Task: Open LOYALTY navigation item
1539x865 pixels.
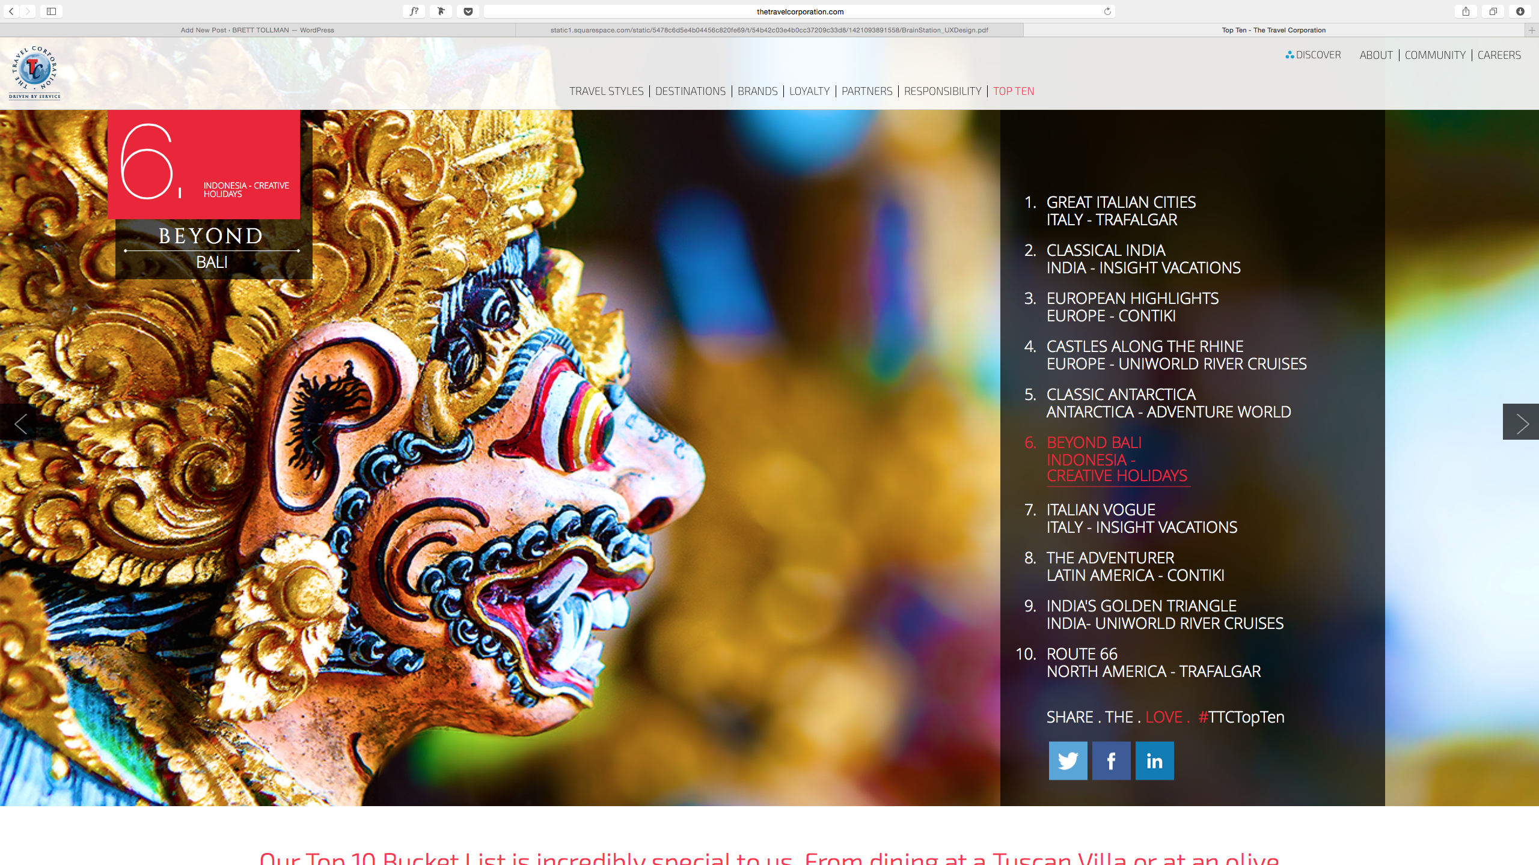Action: pos(809,91)
